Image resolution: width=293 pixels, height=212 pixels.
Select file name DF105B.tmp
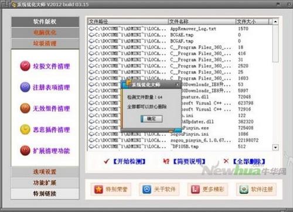(x=185, y=146)
